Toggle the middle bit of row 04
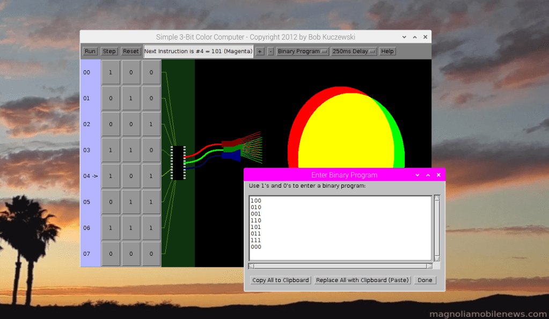 tap(131, 176)
